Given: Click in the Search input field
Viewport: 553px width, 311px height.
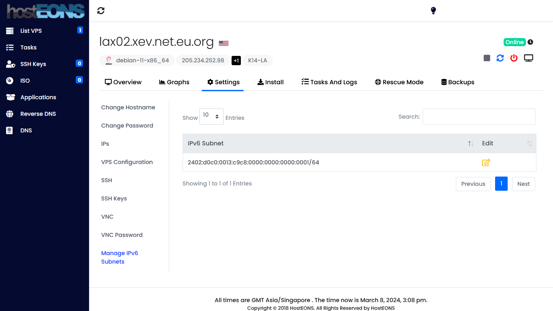Looking at the screenshot, I should tap(479, 117).
